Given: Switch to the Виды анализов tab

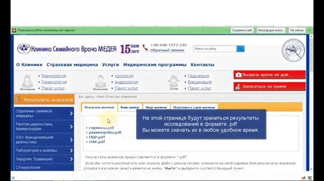Looking at the screenshot, I should point(156,108).
